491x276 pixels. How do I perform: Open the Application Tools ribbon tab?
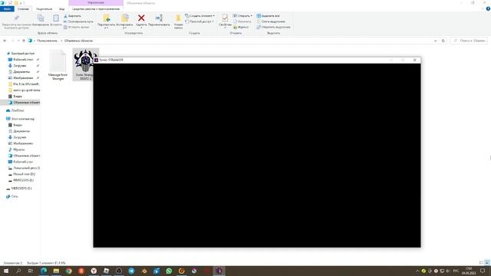[x=96, y=9]
